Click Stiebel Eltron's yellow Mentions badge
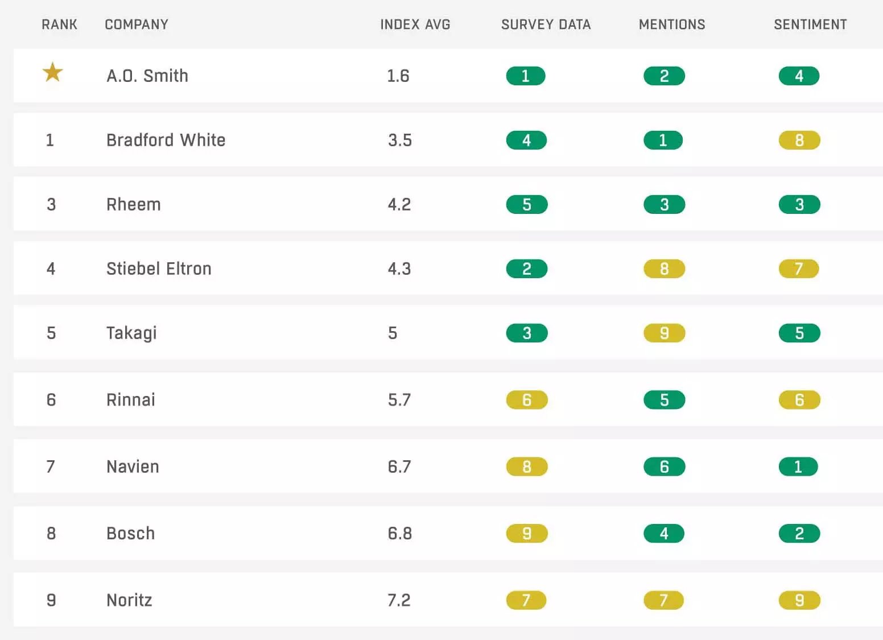883x640 pixels. [664, 269]
